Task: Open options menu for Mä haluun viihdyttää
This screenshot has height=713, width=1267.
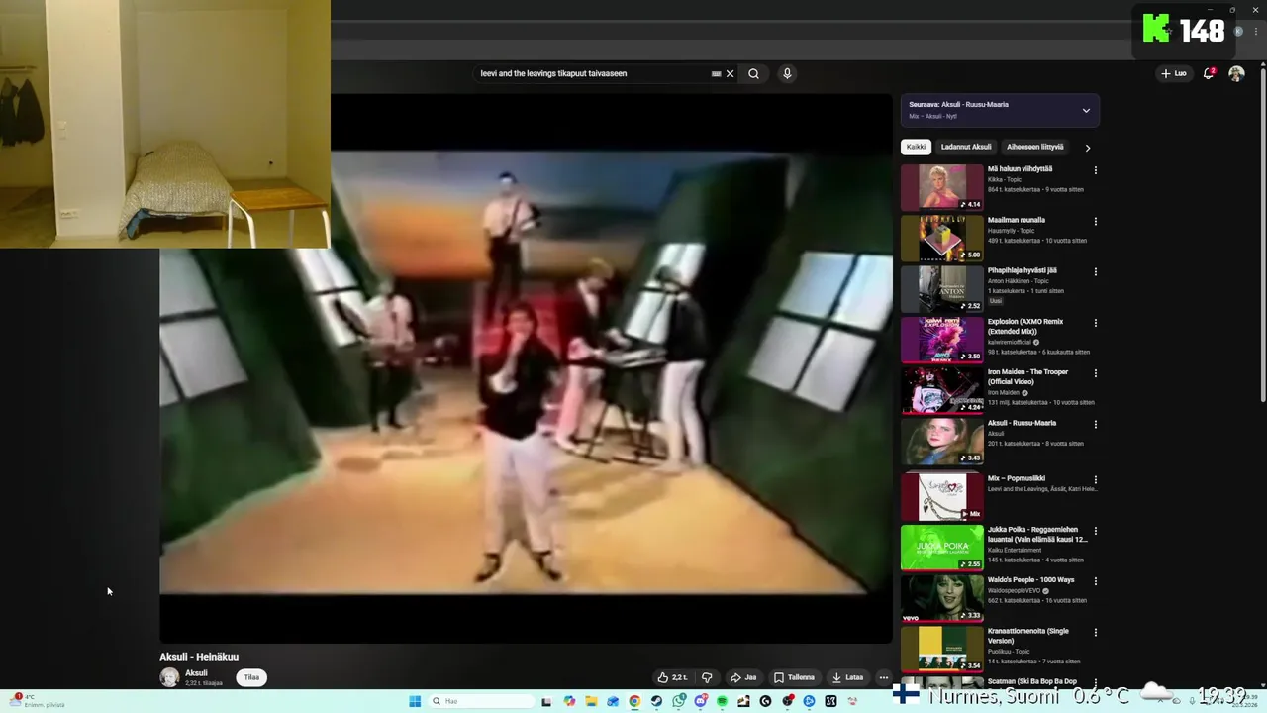Action: click(x=1095, y=170)
